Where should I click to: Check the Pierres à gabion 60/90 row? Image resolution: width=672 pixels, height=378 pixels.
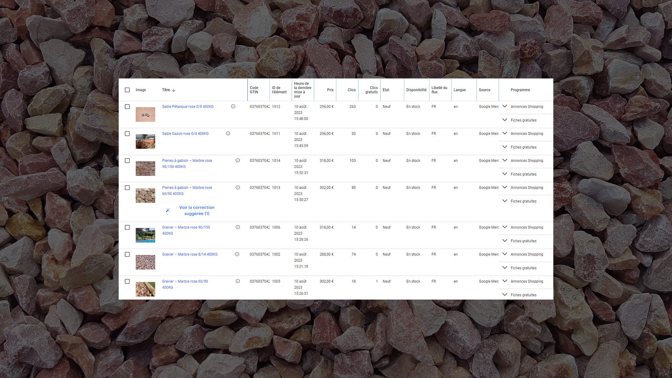[127, 188]
